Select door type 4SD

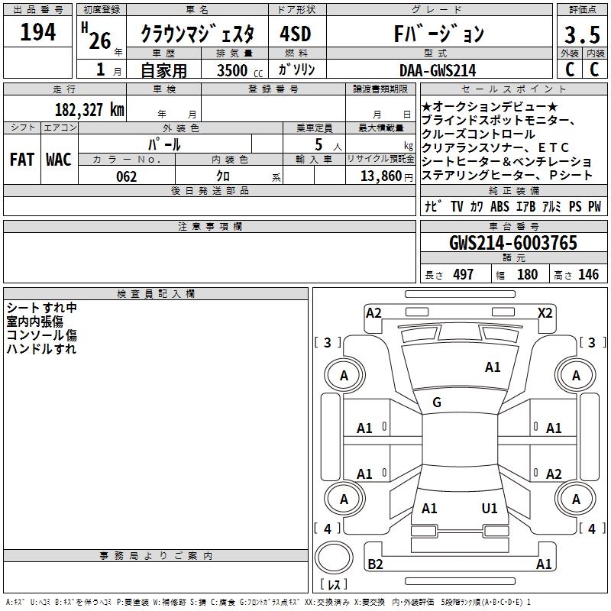click(x=296, y=34)
